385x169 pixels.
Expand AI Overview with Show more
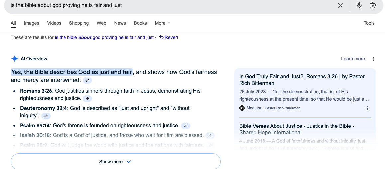pos(116,162)
